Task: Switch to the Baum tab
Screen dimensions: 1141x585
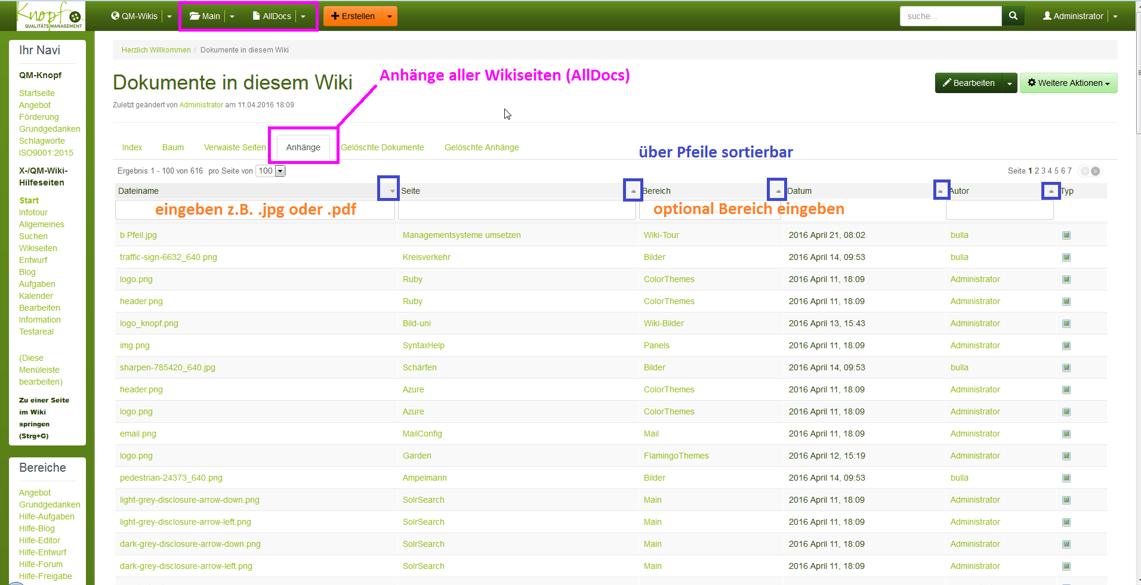Action: (x=173, y=147)
